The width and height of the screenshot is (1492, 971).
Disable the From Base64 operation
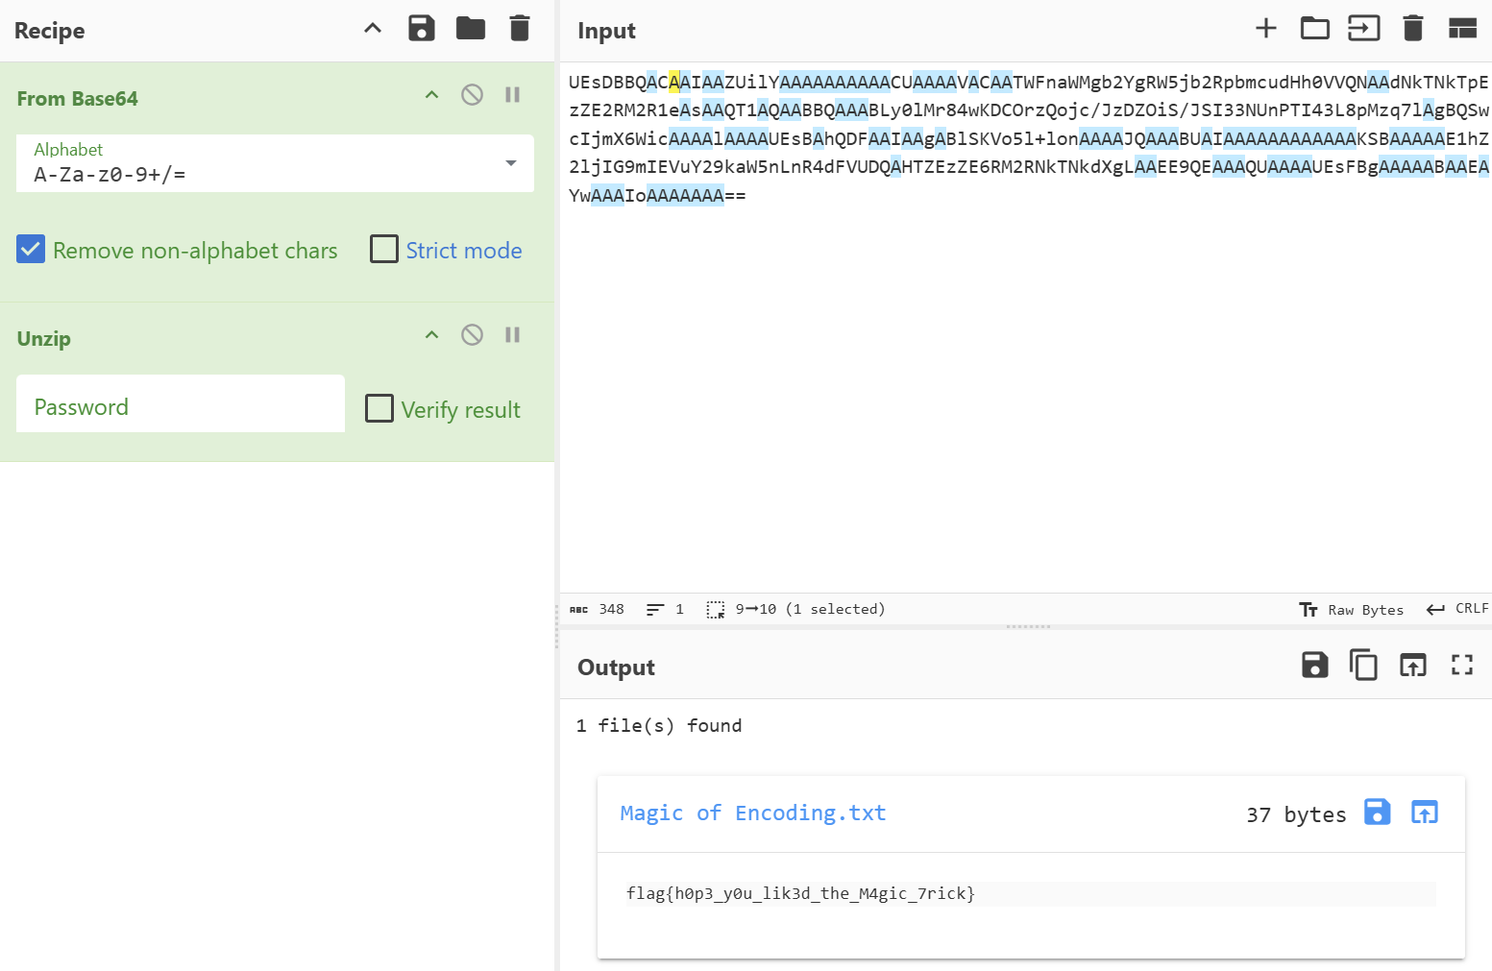pyautogui.click(x=472, y=95)
